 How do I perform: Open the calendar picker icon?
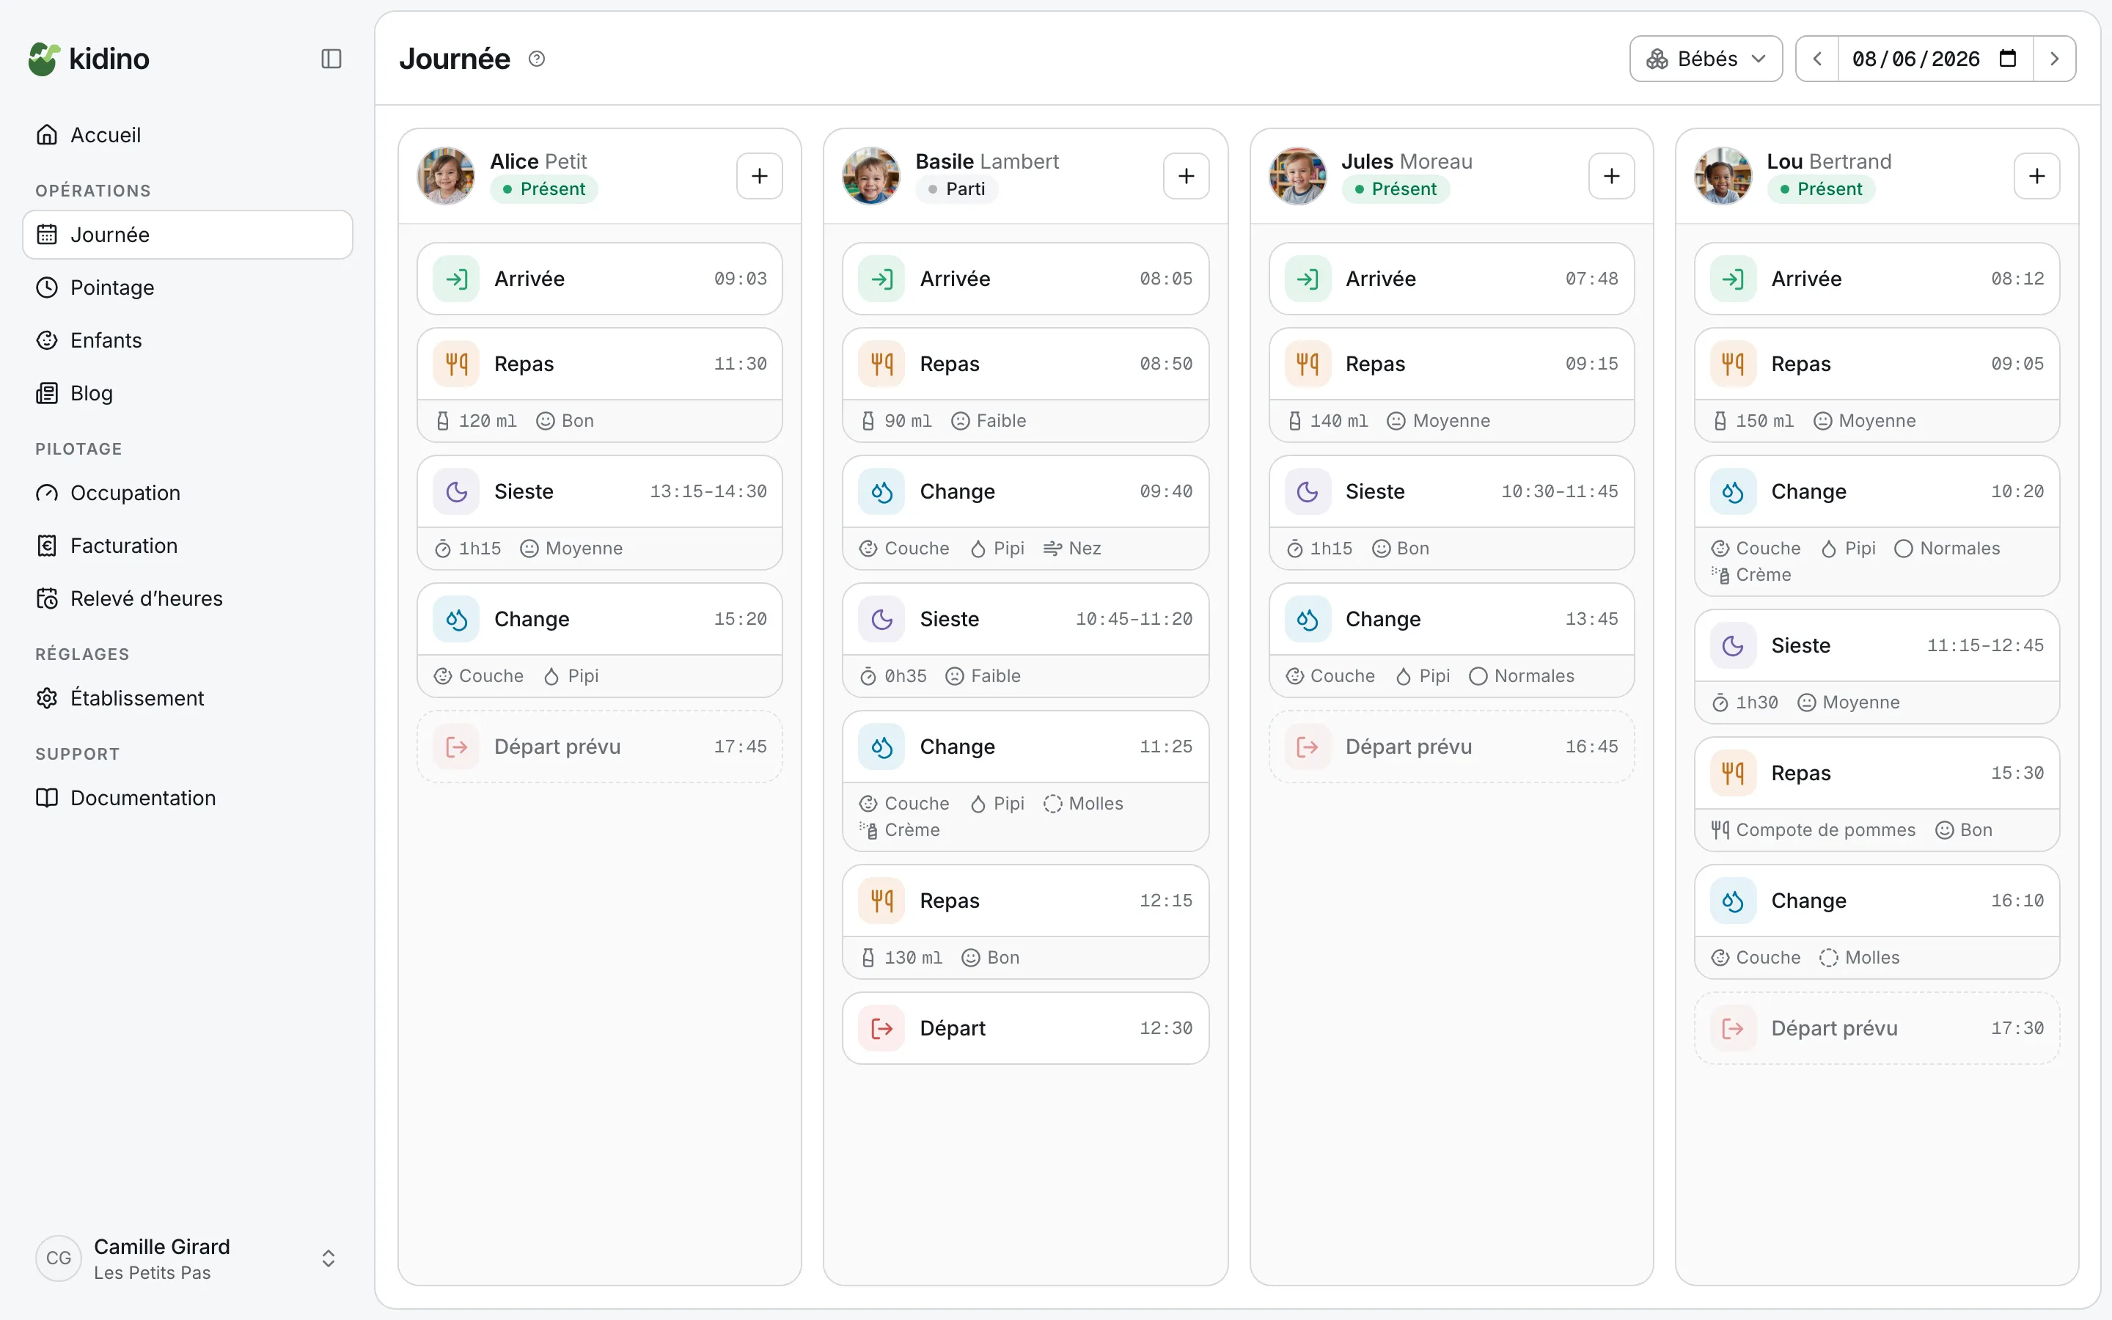[x=2007, y=59]
